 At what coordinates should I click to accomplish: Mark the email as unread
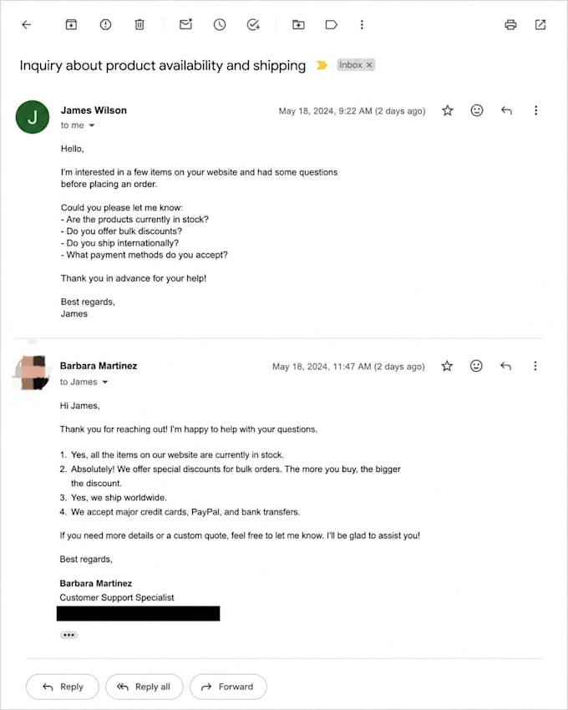(x=185, y=24)
